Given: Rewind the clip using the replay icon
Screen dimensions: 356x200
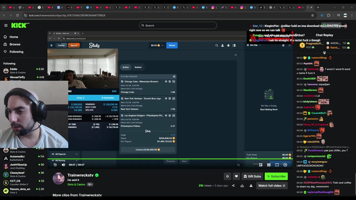Looking at the screenshot, I should pos(55,165).
